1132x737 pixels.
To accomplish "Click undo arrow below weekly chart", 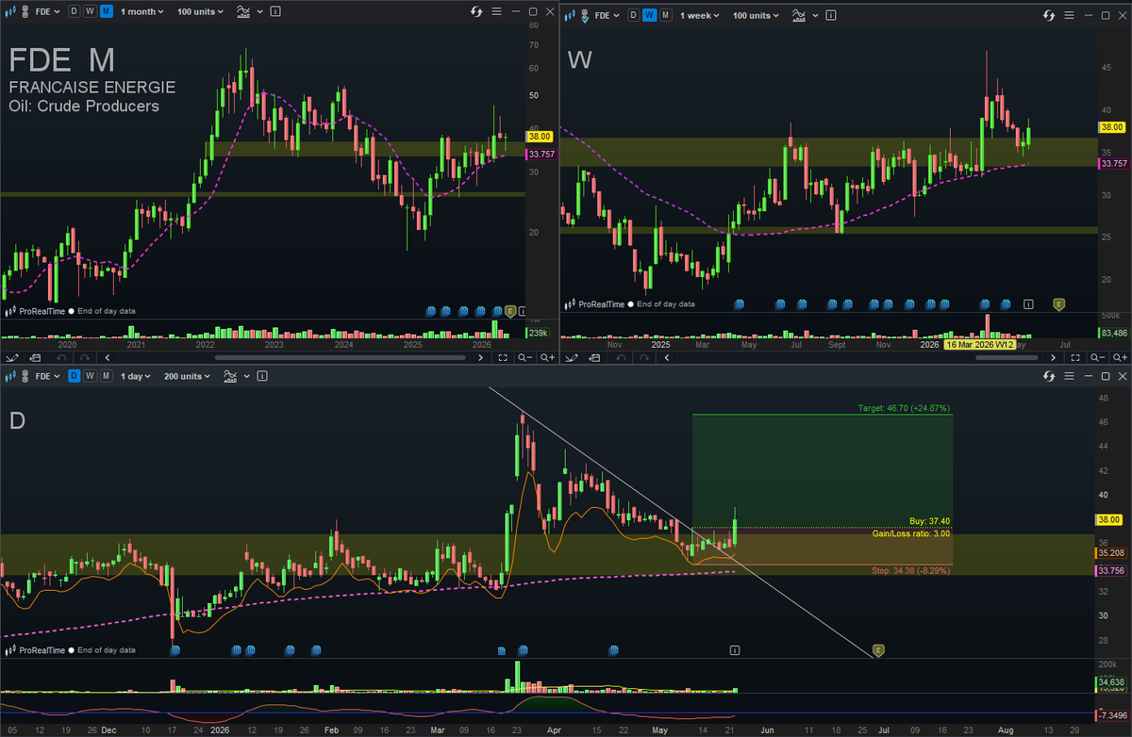I will click(x=623, y=357).
